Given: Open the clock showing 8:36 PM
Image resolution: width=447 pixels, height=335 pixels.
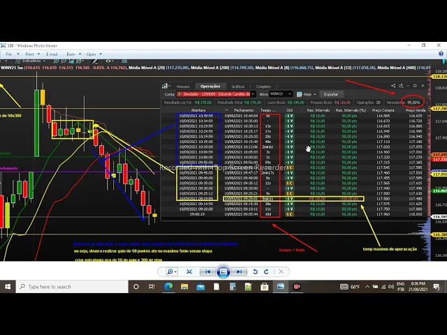Looking at the screenshot, I should pos(418,287).
